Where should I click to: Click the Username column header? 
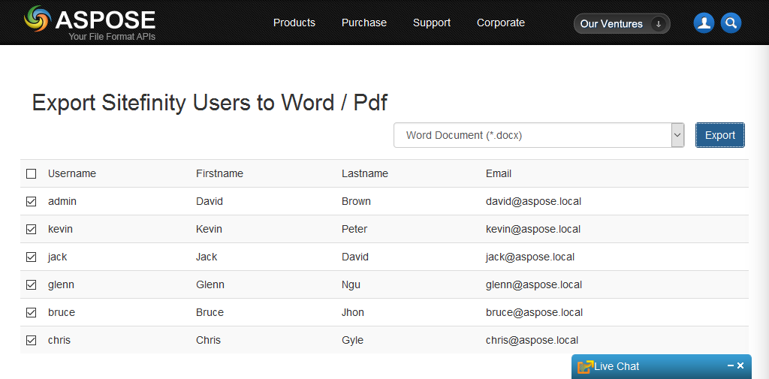[72, 173]
